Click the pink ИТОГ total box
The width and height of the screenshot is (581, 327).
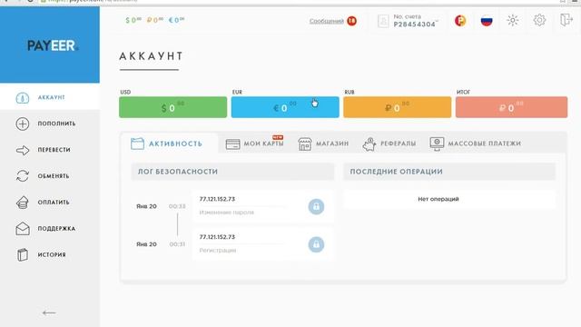(x=511, y=107)
